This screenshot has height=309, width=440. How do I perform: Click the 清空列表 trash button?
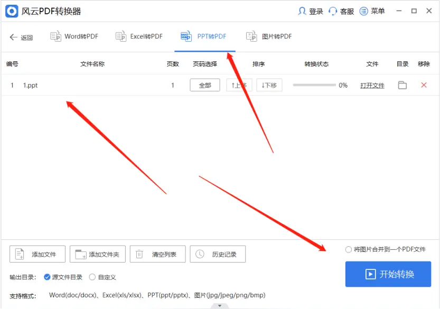[x=157, y=254]
